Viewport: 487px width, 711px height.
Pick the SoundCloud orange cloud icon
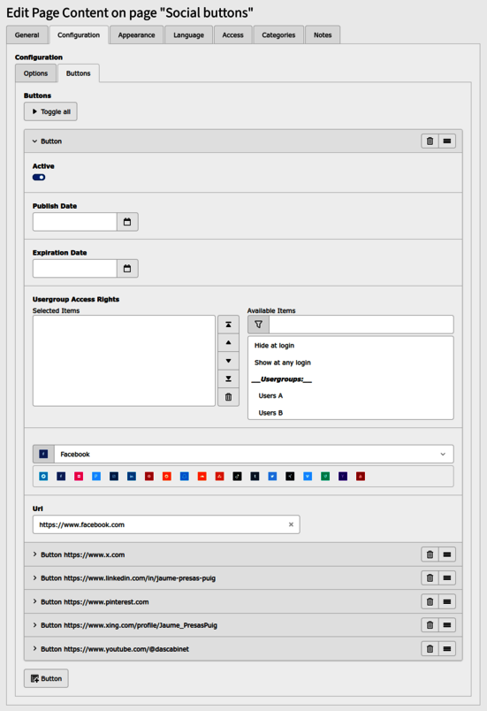[202, 476]
